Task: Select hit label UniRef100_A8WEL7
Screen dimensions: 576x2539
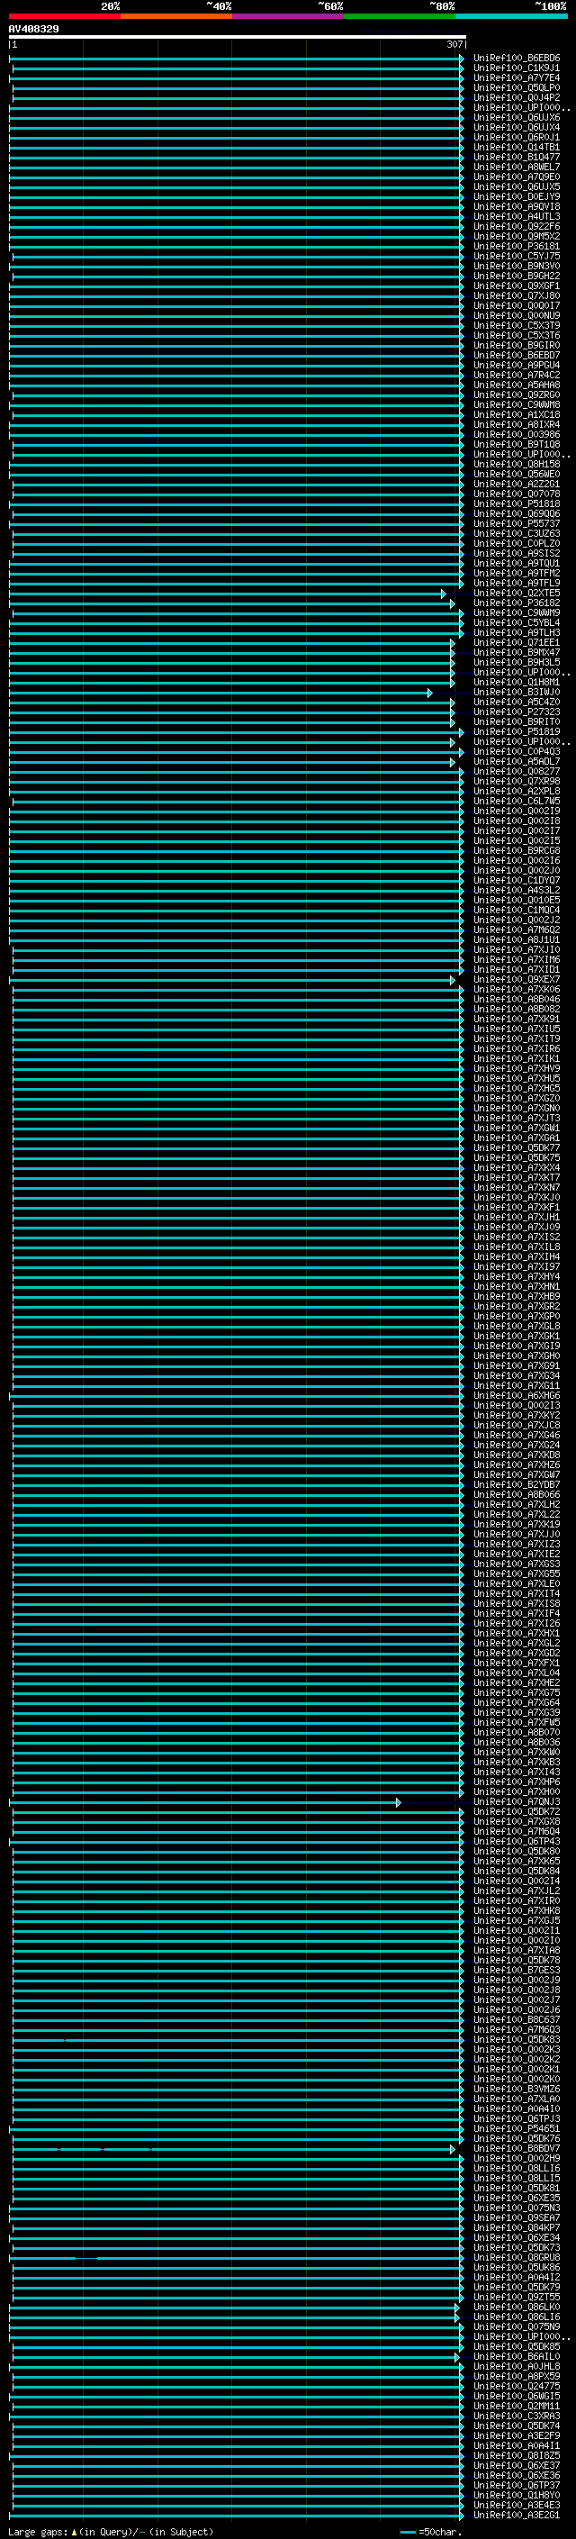Action: coord(517,167)
